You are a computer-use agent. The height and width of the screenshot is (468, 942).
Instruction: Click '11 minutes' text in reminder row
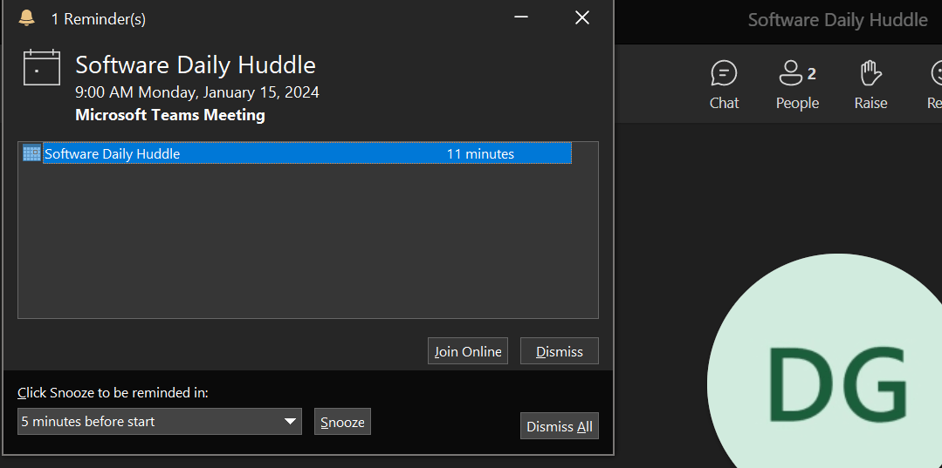pos(481,153)
